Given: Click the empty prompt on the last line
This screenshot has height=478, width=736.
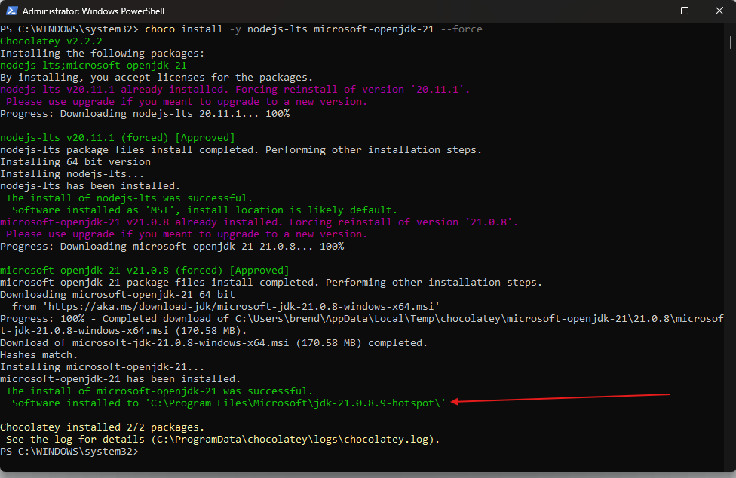Looking at the screenshot, I should 143,451.
